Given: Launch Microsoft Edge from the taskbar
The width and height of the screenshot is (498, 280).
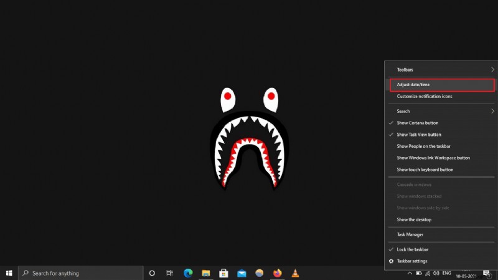Looking at the screenshot, I should (188, 273).
